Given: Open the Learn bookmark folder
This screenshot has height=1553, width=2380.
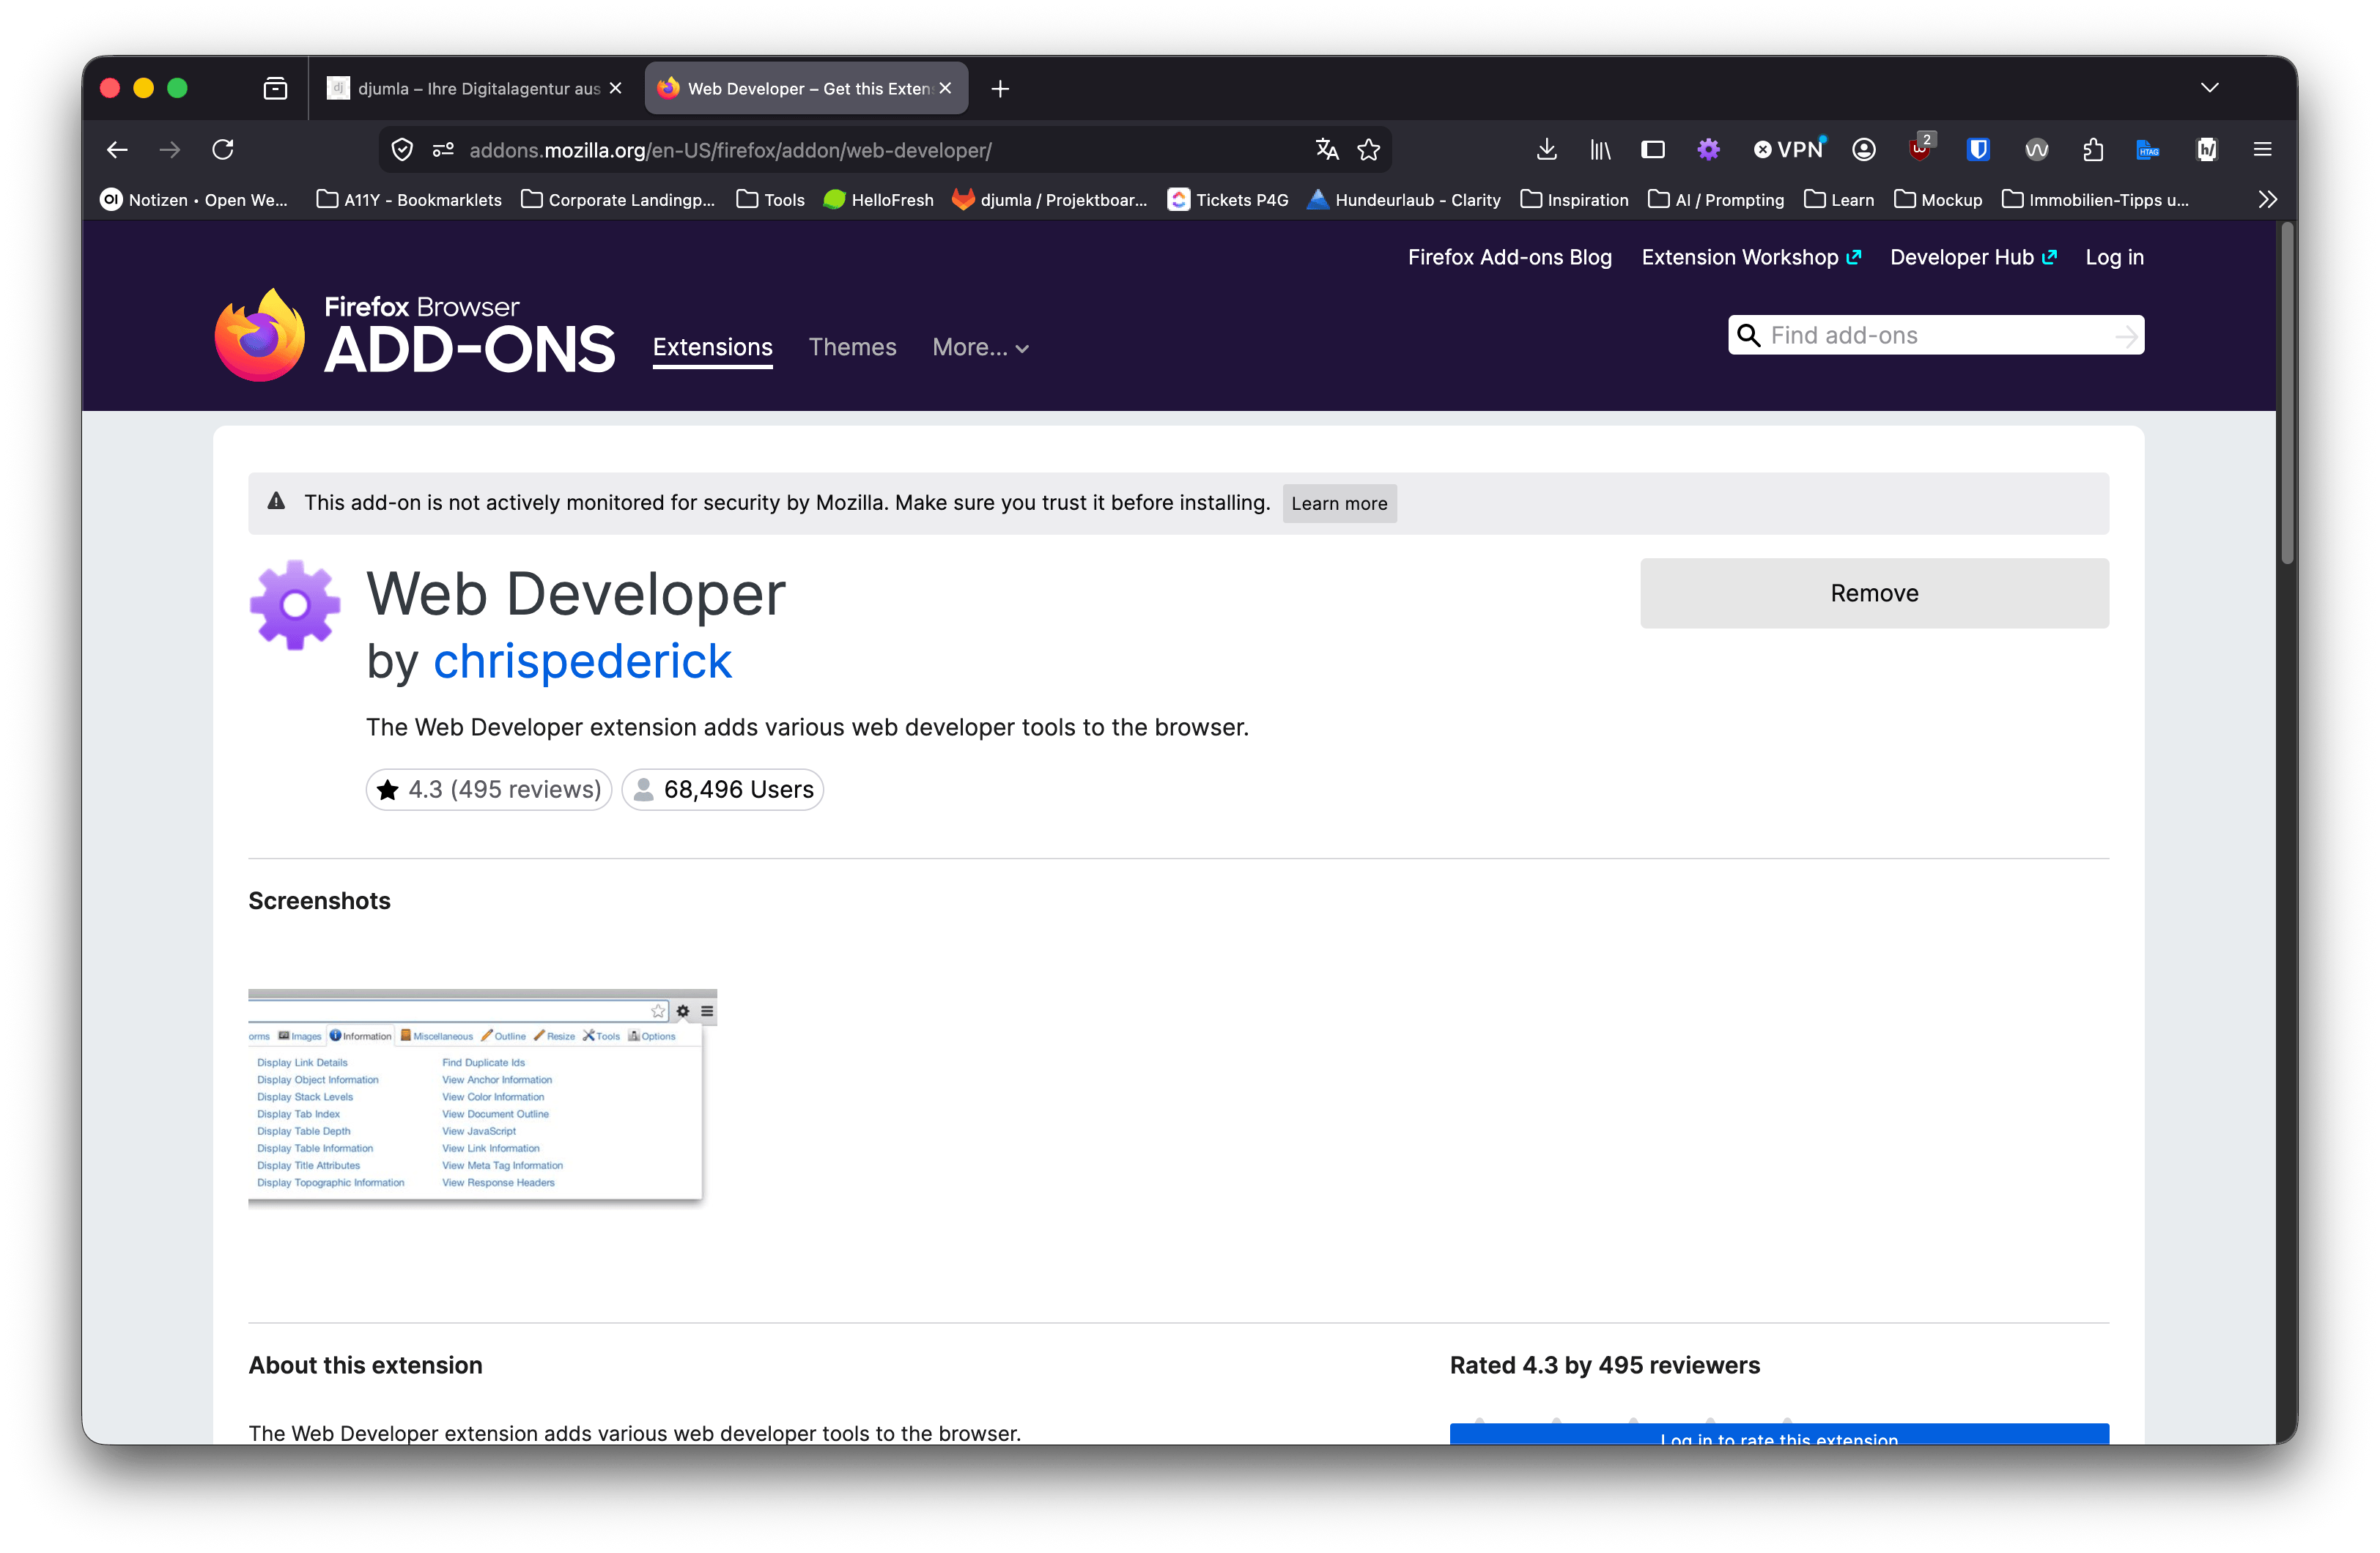Looking at the screenshot, I should 1839,200.
